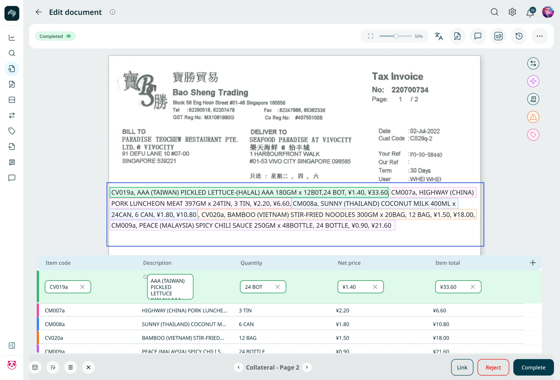Adjust the document zoom slider
560x380 pixels.
(396, 36)
